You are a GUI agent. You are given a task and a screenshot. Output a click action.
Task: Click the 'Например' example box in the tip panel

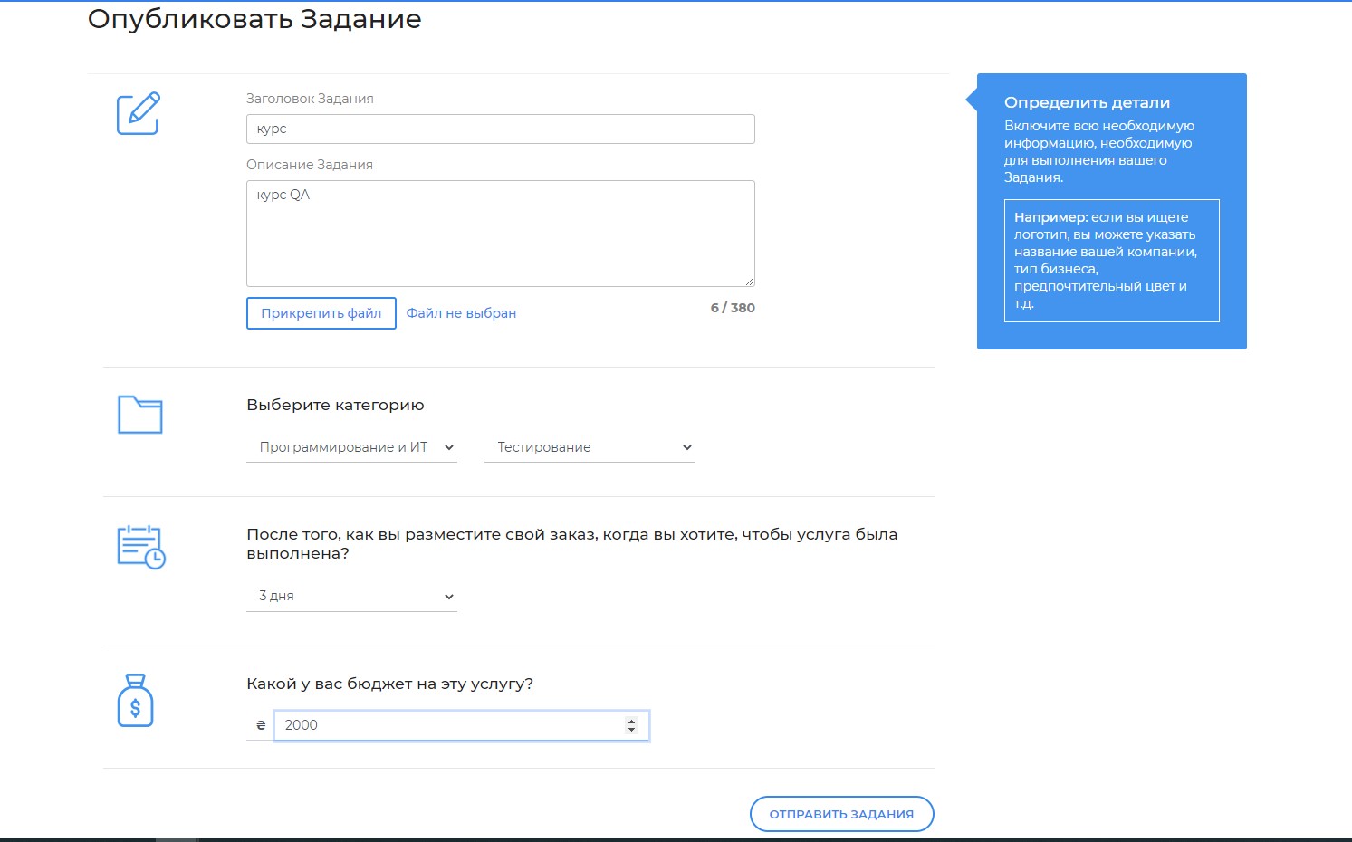1111,261
